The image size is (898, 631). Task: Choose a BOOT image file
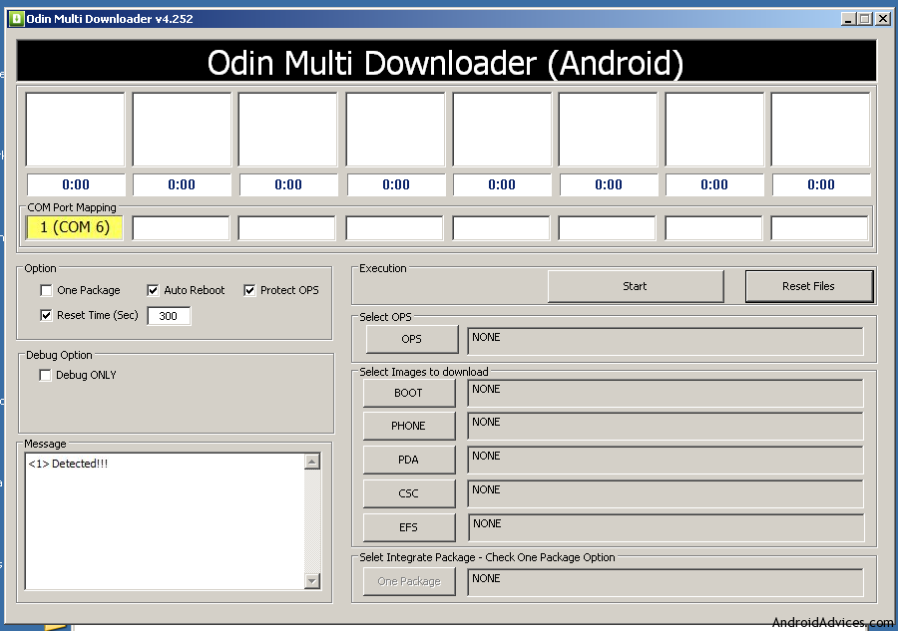(409, 393)
